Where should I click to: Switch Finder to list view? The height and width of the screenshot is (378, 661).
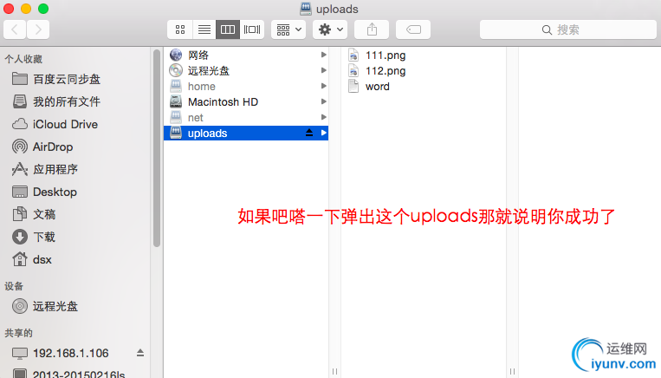click(204, 29)
